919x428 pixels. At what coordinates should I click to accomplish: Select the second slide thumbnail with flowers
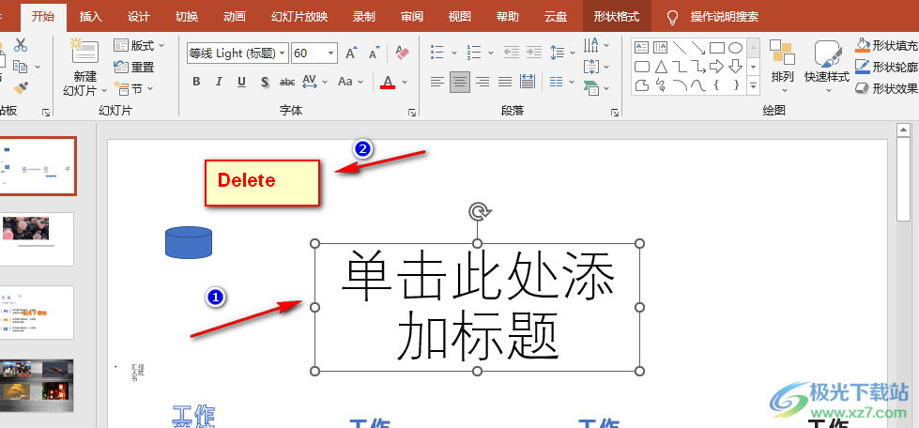coord(38,238)
